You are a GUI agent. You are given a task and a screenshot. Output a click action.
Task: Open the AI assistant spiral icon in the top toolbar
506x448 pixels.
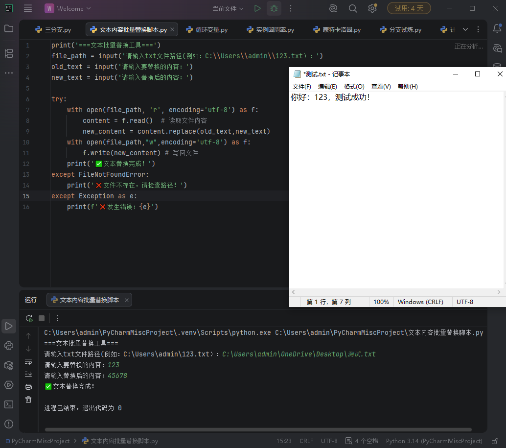coord(333,8)
